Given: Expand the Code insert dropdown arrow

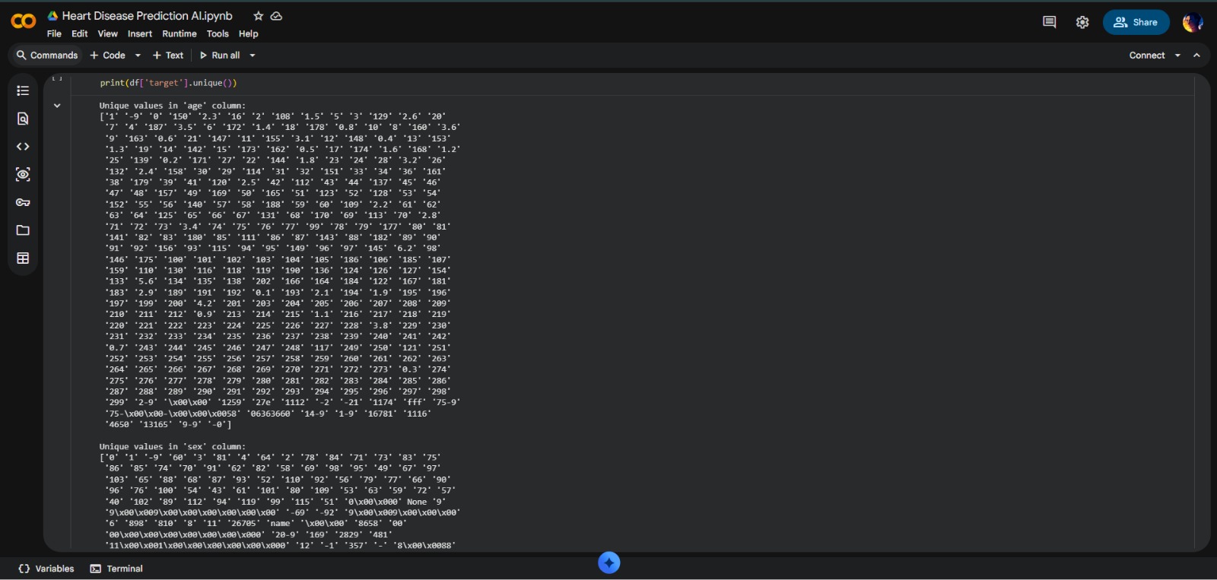Looking at the screenshot, I should click(x=138, y=55).
